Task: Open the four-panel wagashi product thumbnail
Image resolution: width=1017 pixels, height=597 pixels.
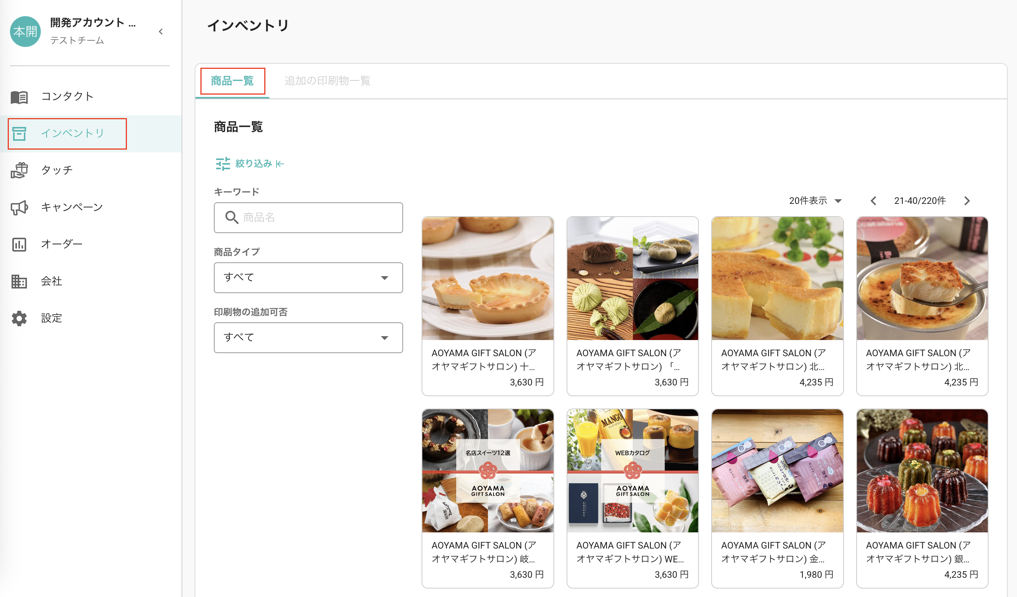Action: tap(632, 278)
